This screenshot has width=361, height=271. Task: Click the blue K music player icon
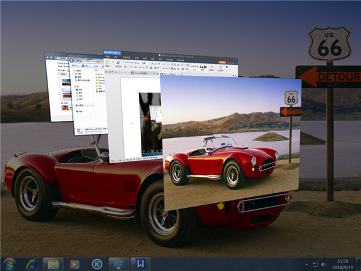(x=96, y=263)
